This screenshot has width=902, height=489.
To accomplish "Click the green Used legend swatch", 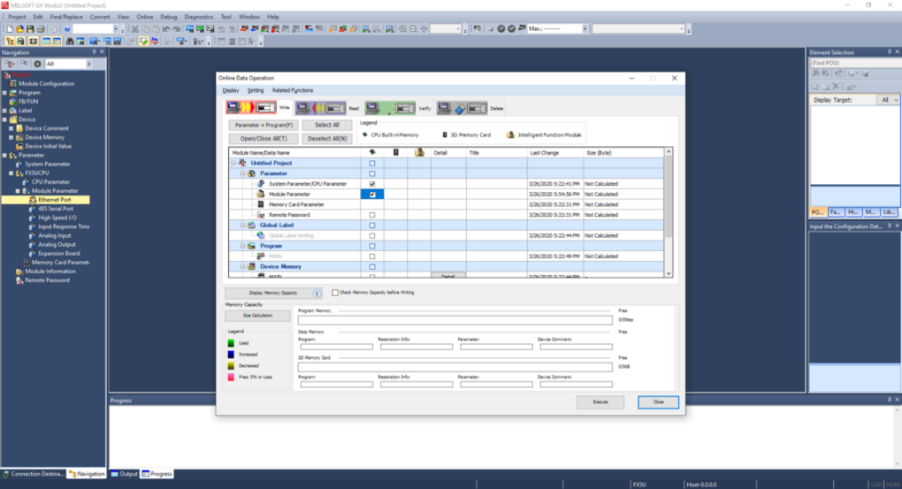I will [x=230, y=342].
